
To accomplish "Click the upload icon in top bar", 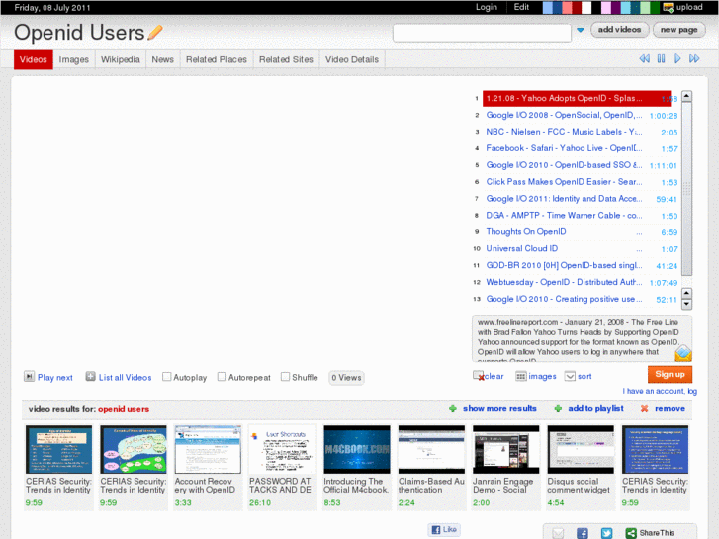I will (x=669, y=7).
